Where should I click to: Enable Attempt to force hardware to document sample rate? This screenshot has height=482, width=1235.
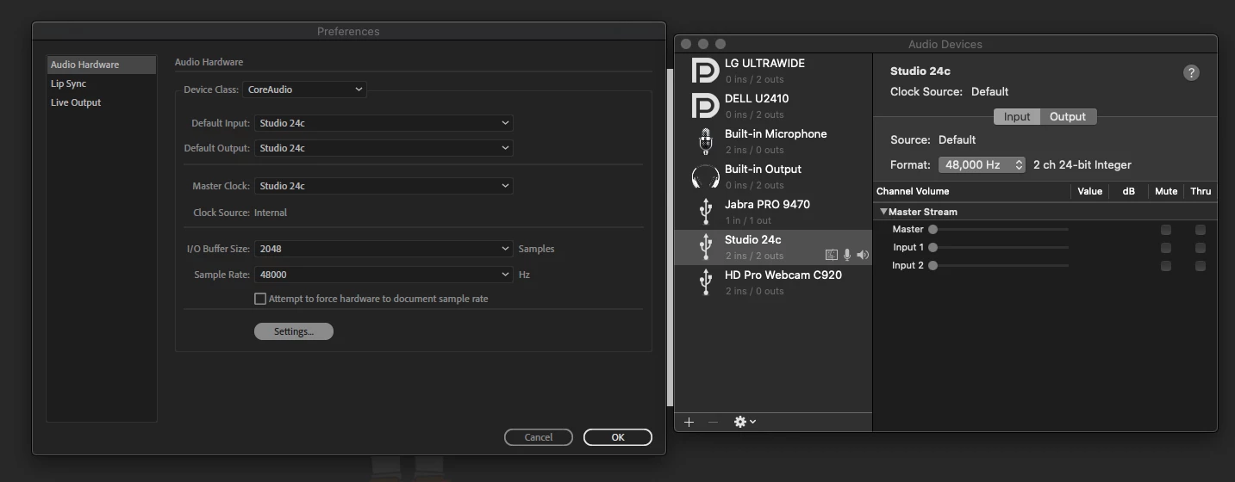pos(260,299)
